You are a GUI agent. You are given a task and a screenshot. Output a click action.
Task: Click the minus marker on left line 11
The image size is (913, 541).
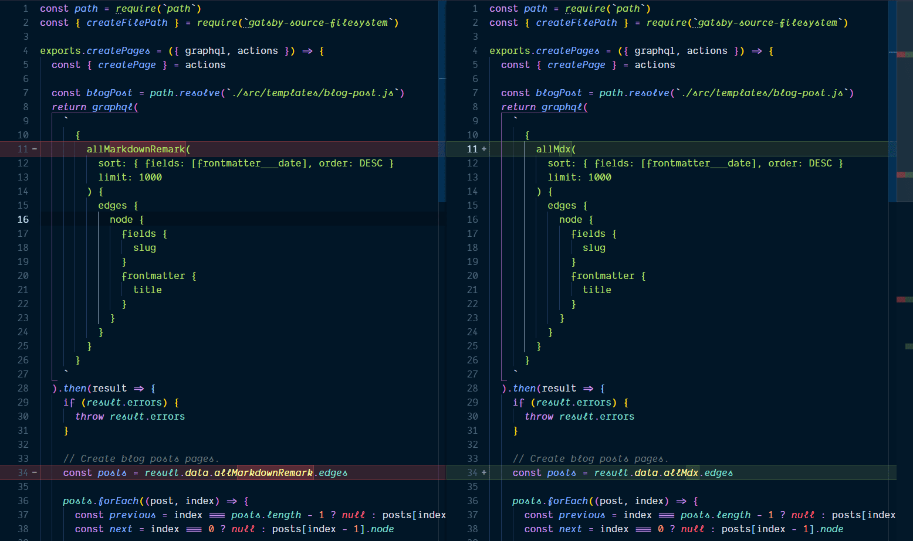35,149
